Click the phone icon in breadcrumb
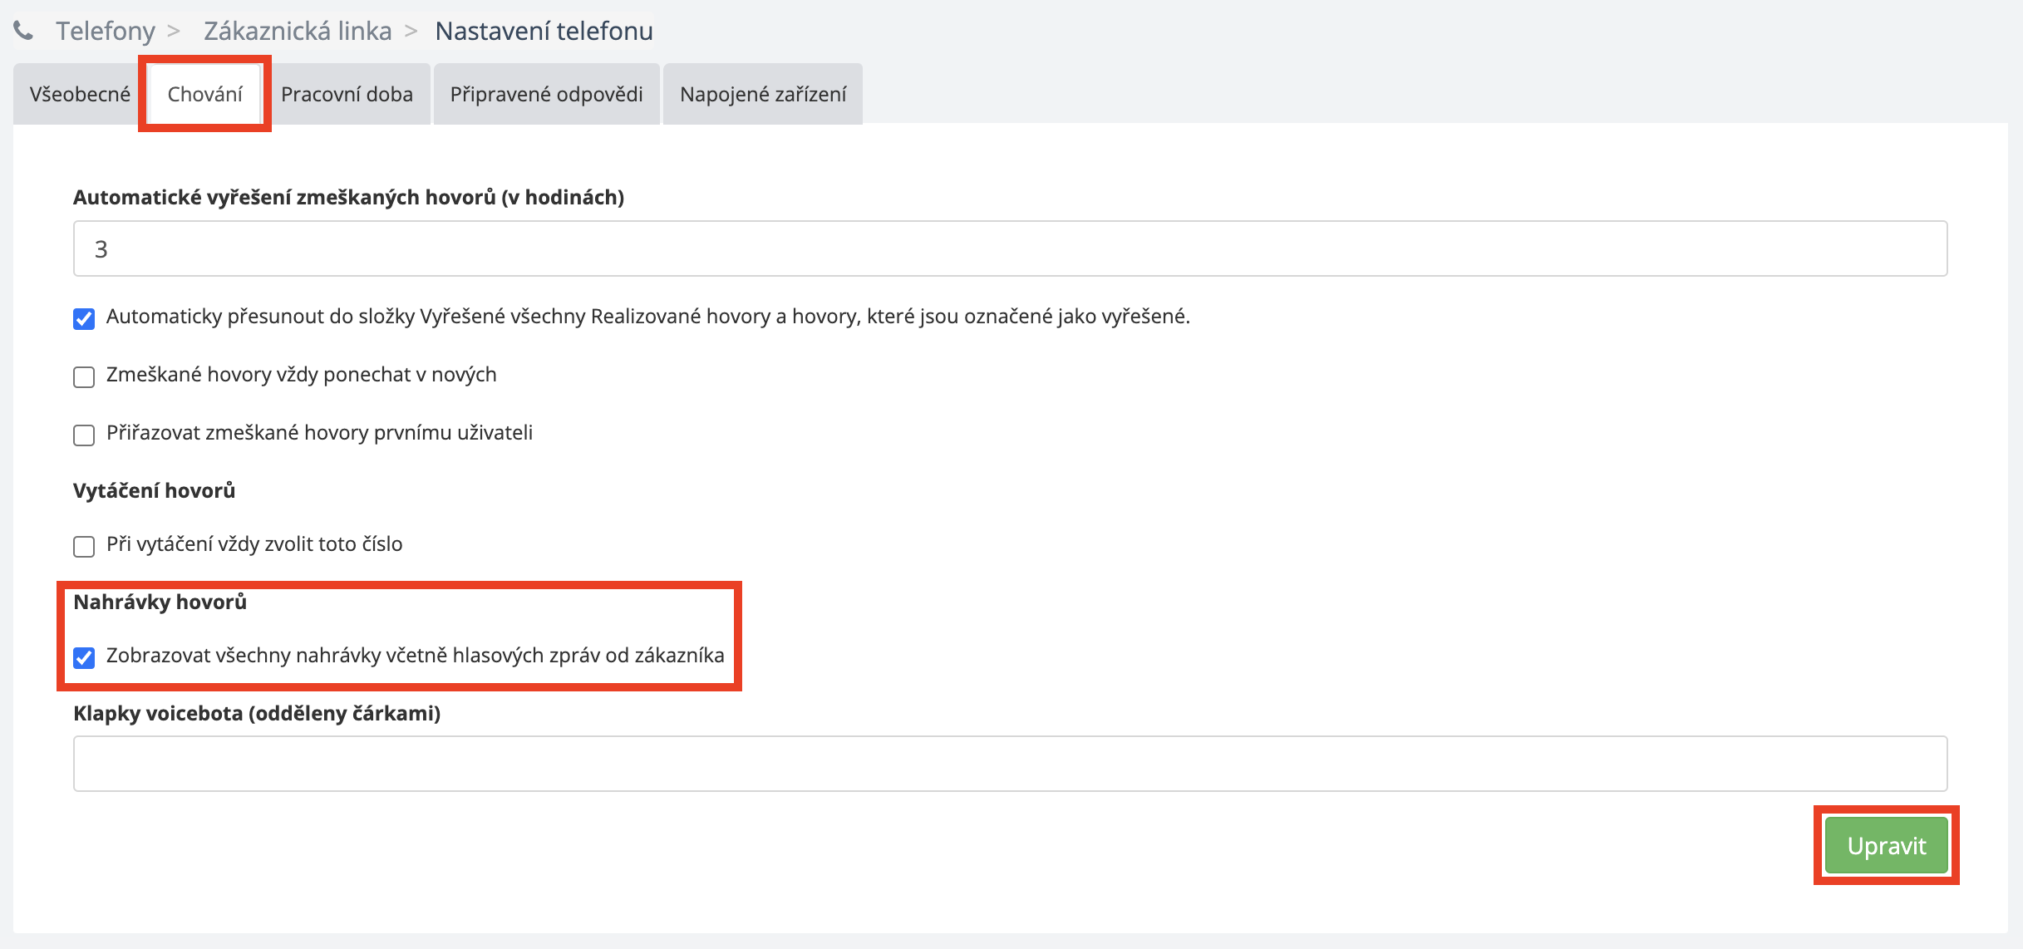 tap(24, 31)
